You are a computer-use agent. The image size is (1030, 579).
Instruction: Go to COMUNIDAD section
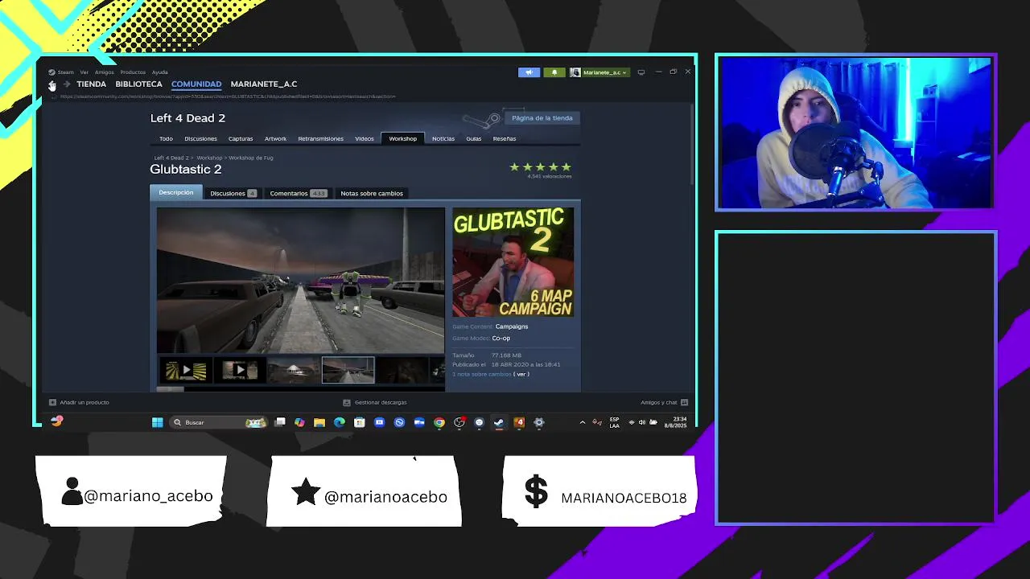pyautogui.click(x=196, y=84)
